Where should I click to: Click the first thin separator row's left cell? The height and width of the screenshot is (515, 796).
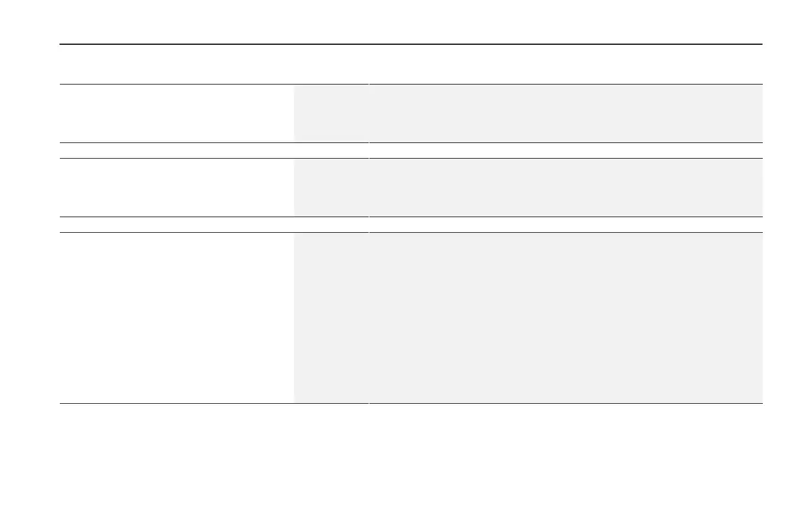pyautogui.click(x=213, y=150)
